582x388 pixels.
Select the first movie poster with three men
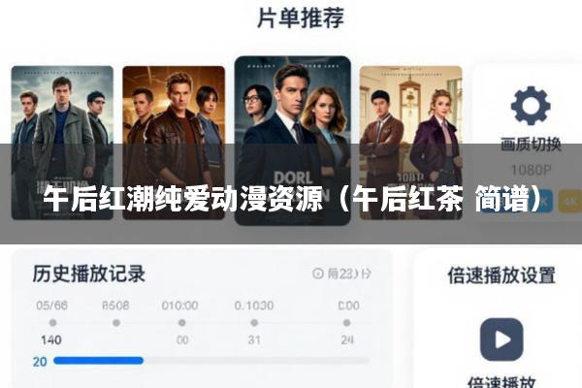[62, 143]
